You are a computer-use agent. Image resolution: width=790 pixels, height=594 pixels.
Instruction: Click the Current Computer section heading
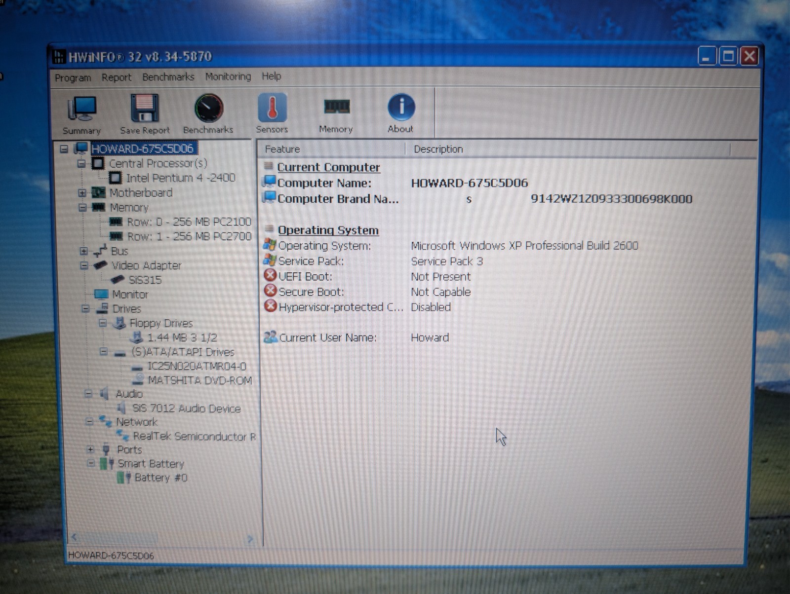pyautogui.click(x=328, y=167)
